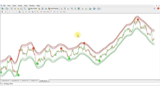Set timeframe to MN
160x90 pixels.
pos(64,12)
